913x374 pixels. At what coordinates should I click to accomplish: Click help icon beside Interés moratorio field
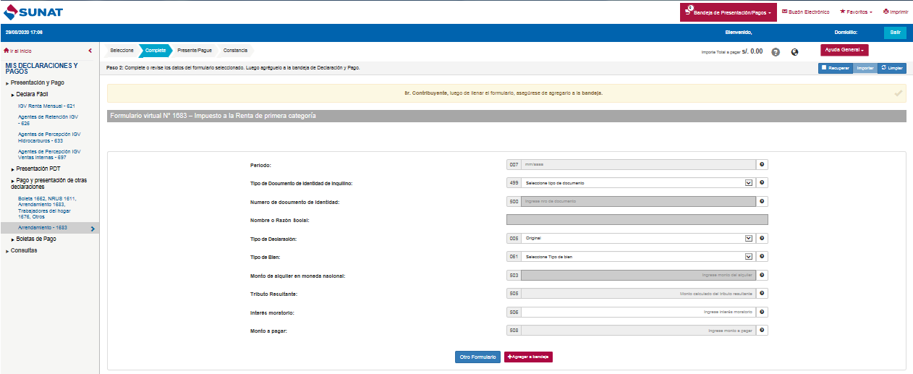pos(762,312)
